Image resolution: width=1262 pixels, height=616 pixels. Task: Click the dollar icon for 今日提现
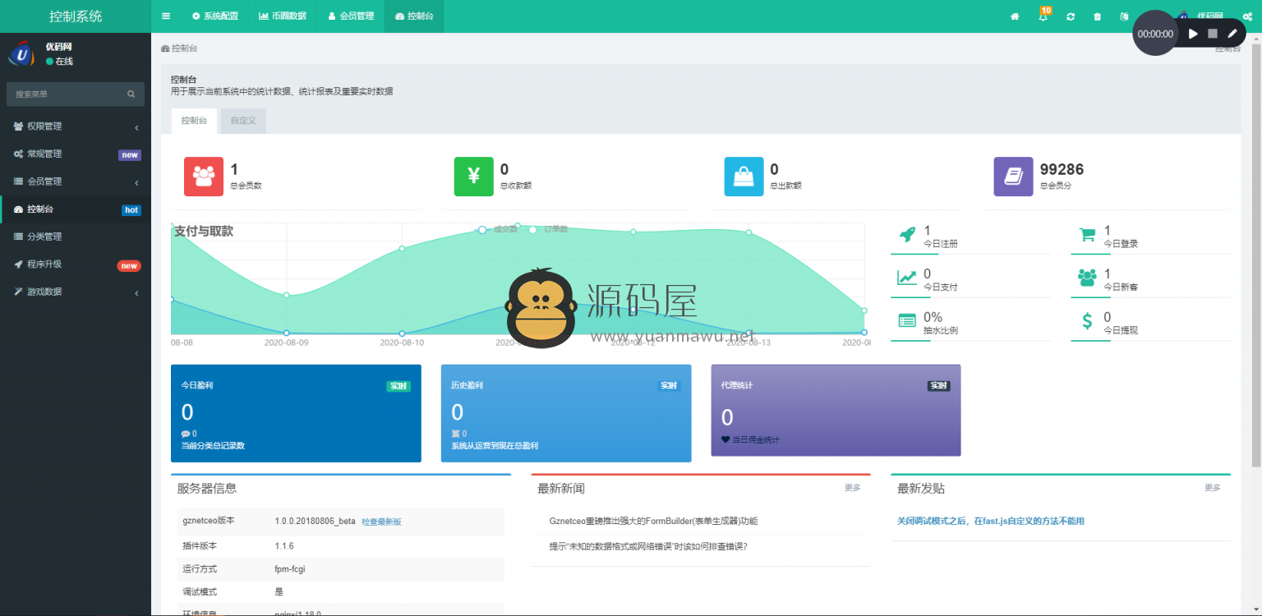[1087, 321]
